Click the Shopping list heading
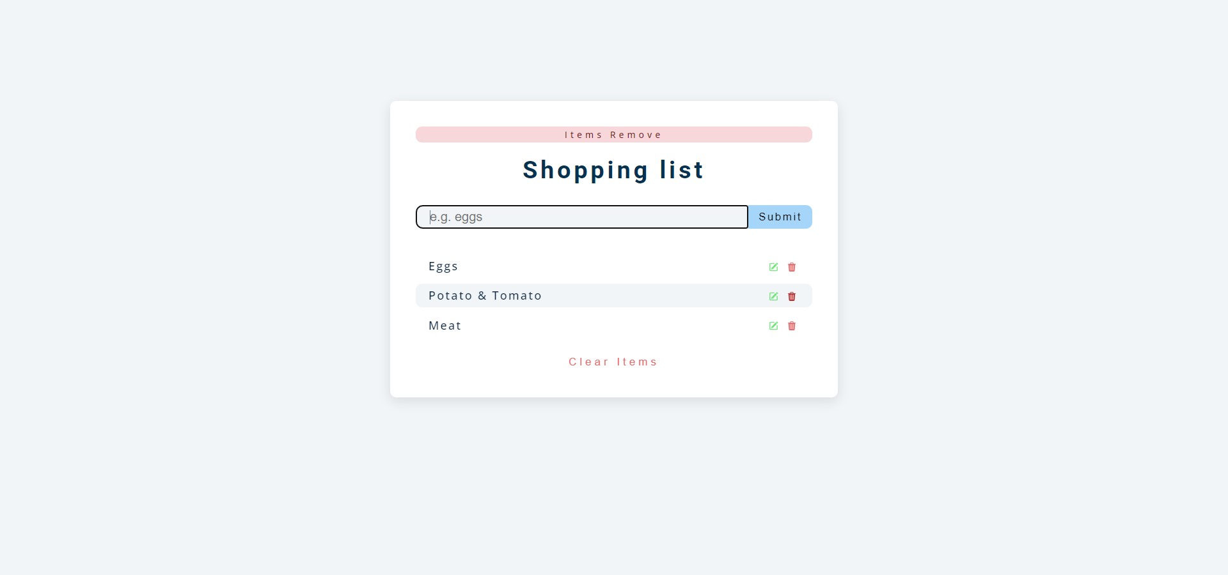1228x575 pixels. click(x=613, y=170)
